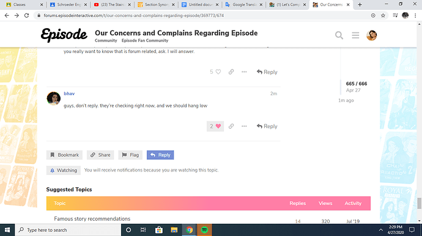422x236 pixels.
Task: Sort suggested topics by Replies
Action: tap(298, 203)
